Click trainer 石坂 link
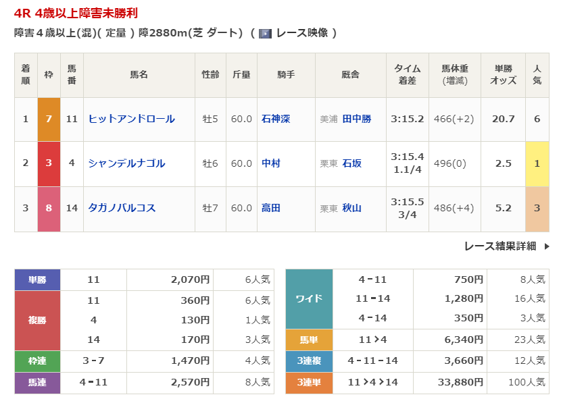Viewport: 561px width, 401px height. pos(351,163)
